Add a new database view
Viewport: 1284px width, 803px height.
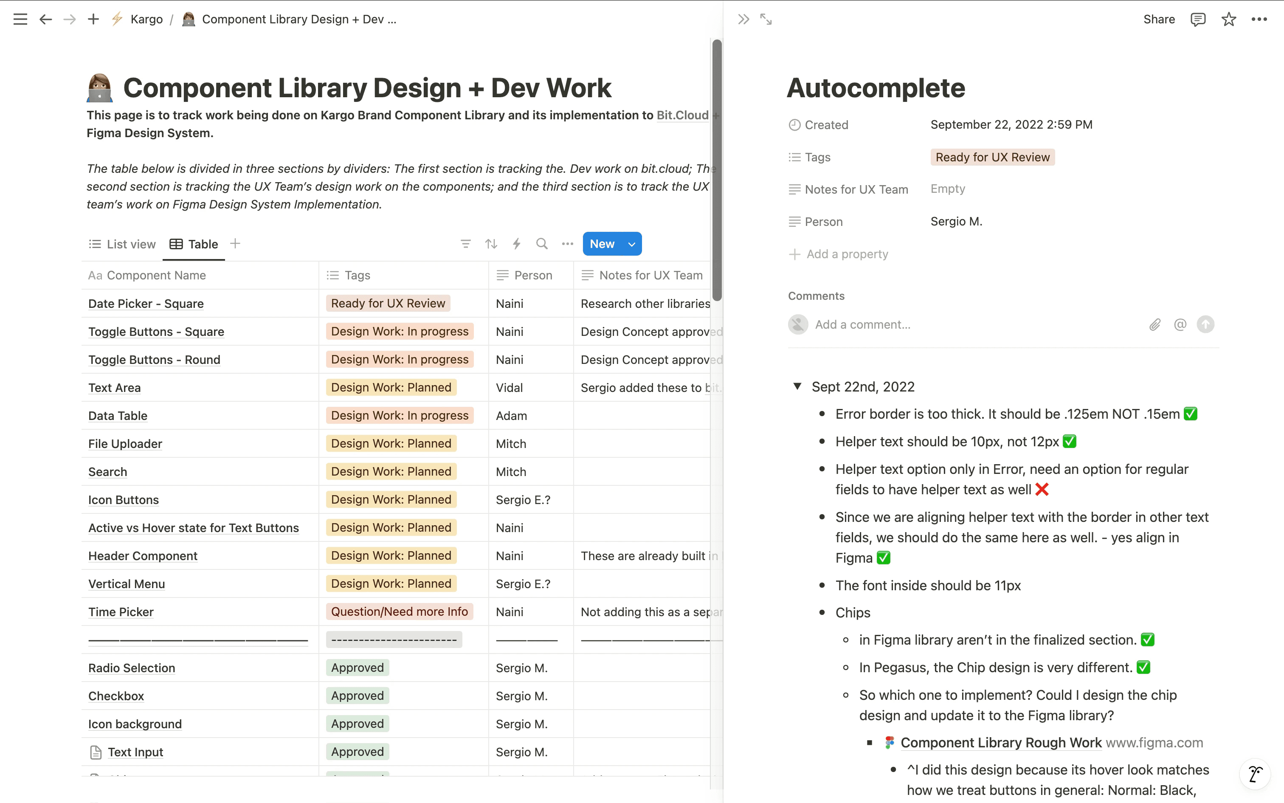point(235,244)
